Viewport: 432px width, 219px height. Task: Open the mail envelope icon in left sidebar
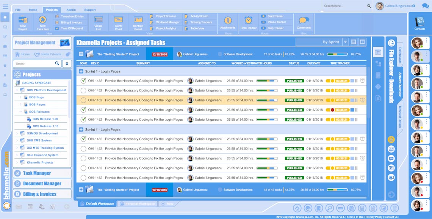tap(5, 27)
